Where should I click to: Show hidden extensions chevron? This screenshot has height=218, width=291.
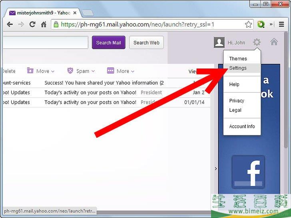pos(271,24)
